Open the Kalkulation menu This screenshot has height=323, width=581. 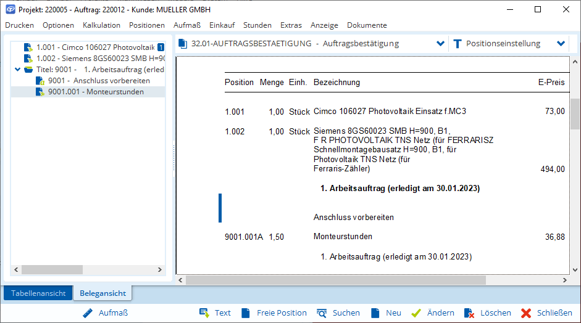click(101, 25)
